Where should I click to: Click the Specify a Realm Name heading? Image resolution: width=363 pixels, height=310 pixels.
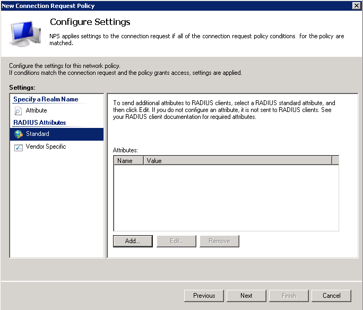[46, 99]
